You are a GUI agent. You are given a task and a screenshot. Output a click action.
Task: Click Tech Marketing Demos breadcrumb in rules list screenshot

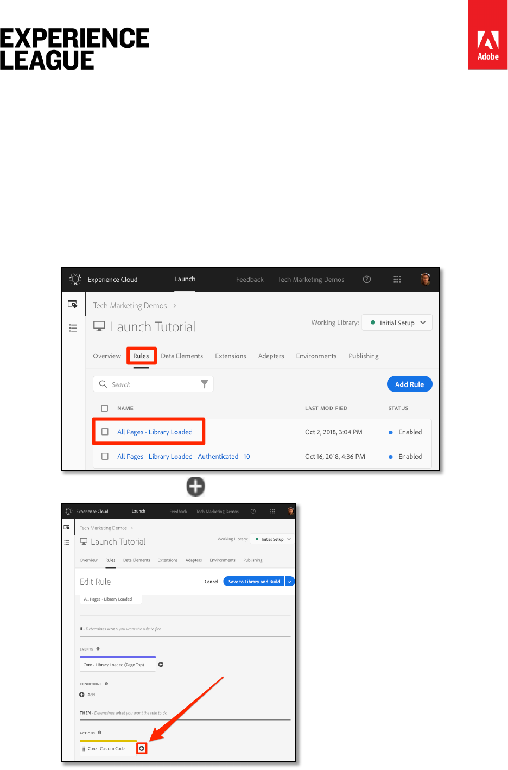coord(130,306)
